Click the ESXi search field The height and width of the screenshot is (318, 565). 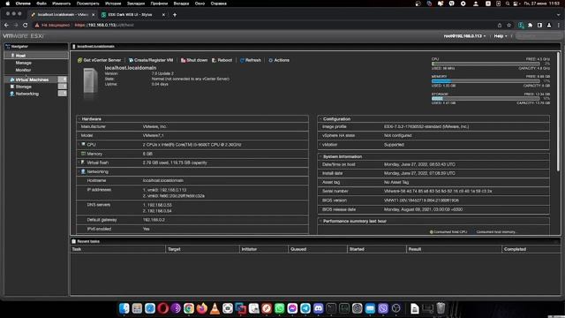[x=538, y=36]
